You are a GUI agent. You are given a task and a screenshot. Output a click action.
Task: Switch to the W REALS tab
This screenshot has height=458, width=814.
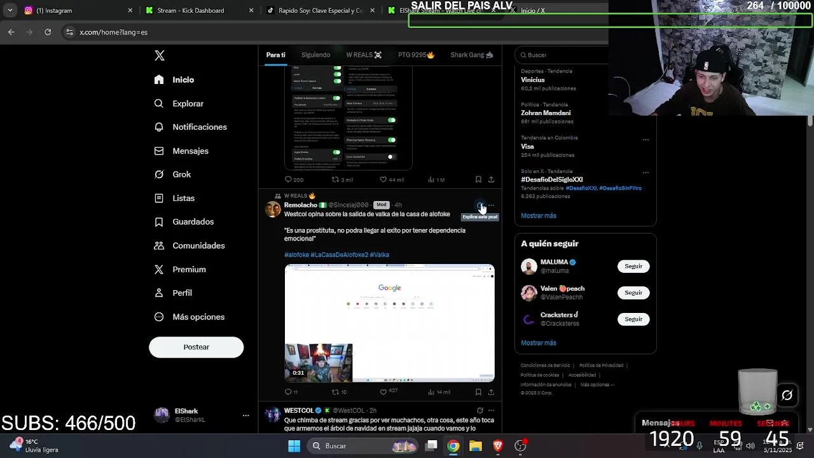coord(364,55)
